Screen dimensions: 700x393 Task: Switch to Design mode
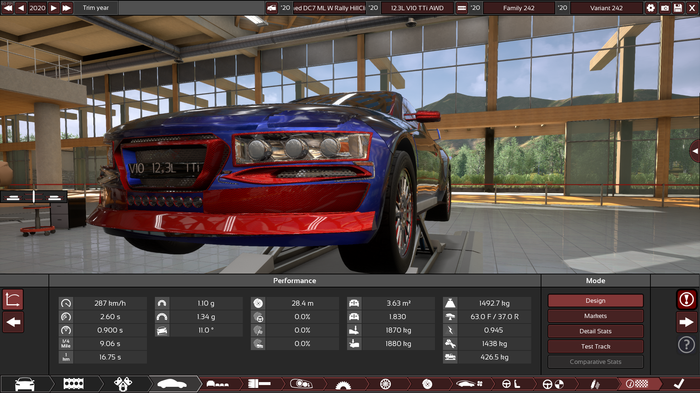pos(595,301)
